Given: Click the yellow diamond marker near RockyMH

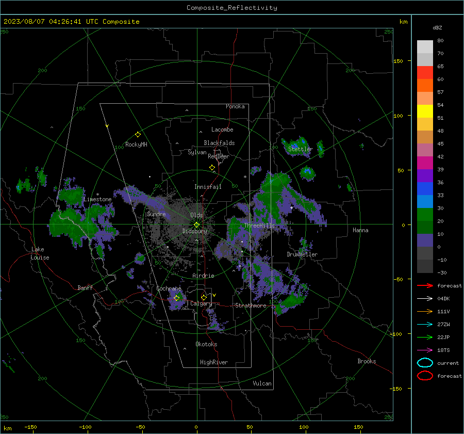Looking at the screenshot, I should (138, 135).
